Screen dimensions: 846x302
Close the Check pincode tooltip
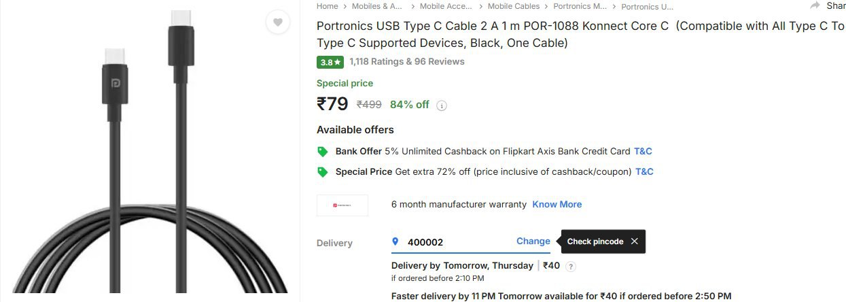click(634, 241)
